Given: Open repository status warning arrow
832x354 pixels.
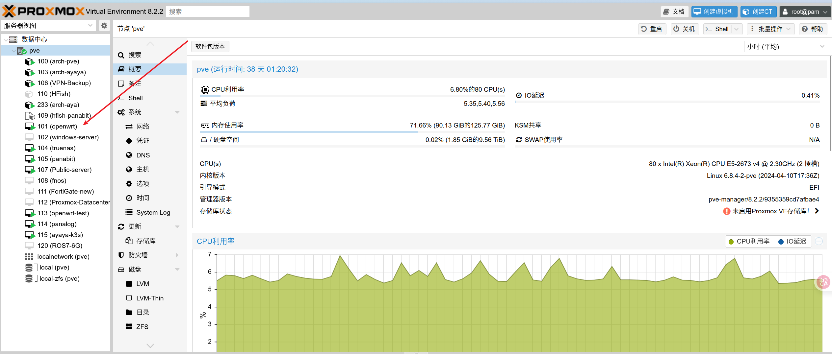Looking at the screenshot, I should [x=817, y=211].
